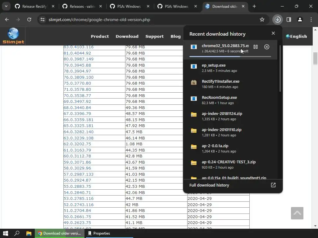Open ap-indev-20101110.zip download entry
This screenshot has width=318, height=238.
pos(230,132)
